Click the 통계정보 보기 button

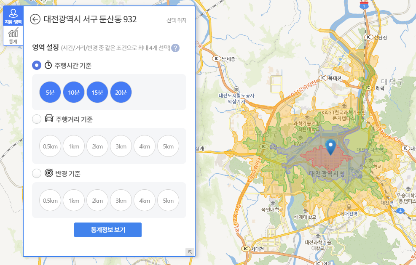[x=107, y=230]
